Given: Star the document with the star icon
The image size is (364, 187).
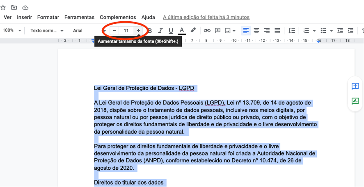Looking at the screenshot, I should coord(3,8).
